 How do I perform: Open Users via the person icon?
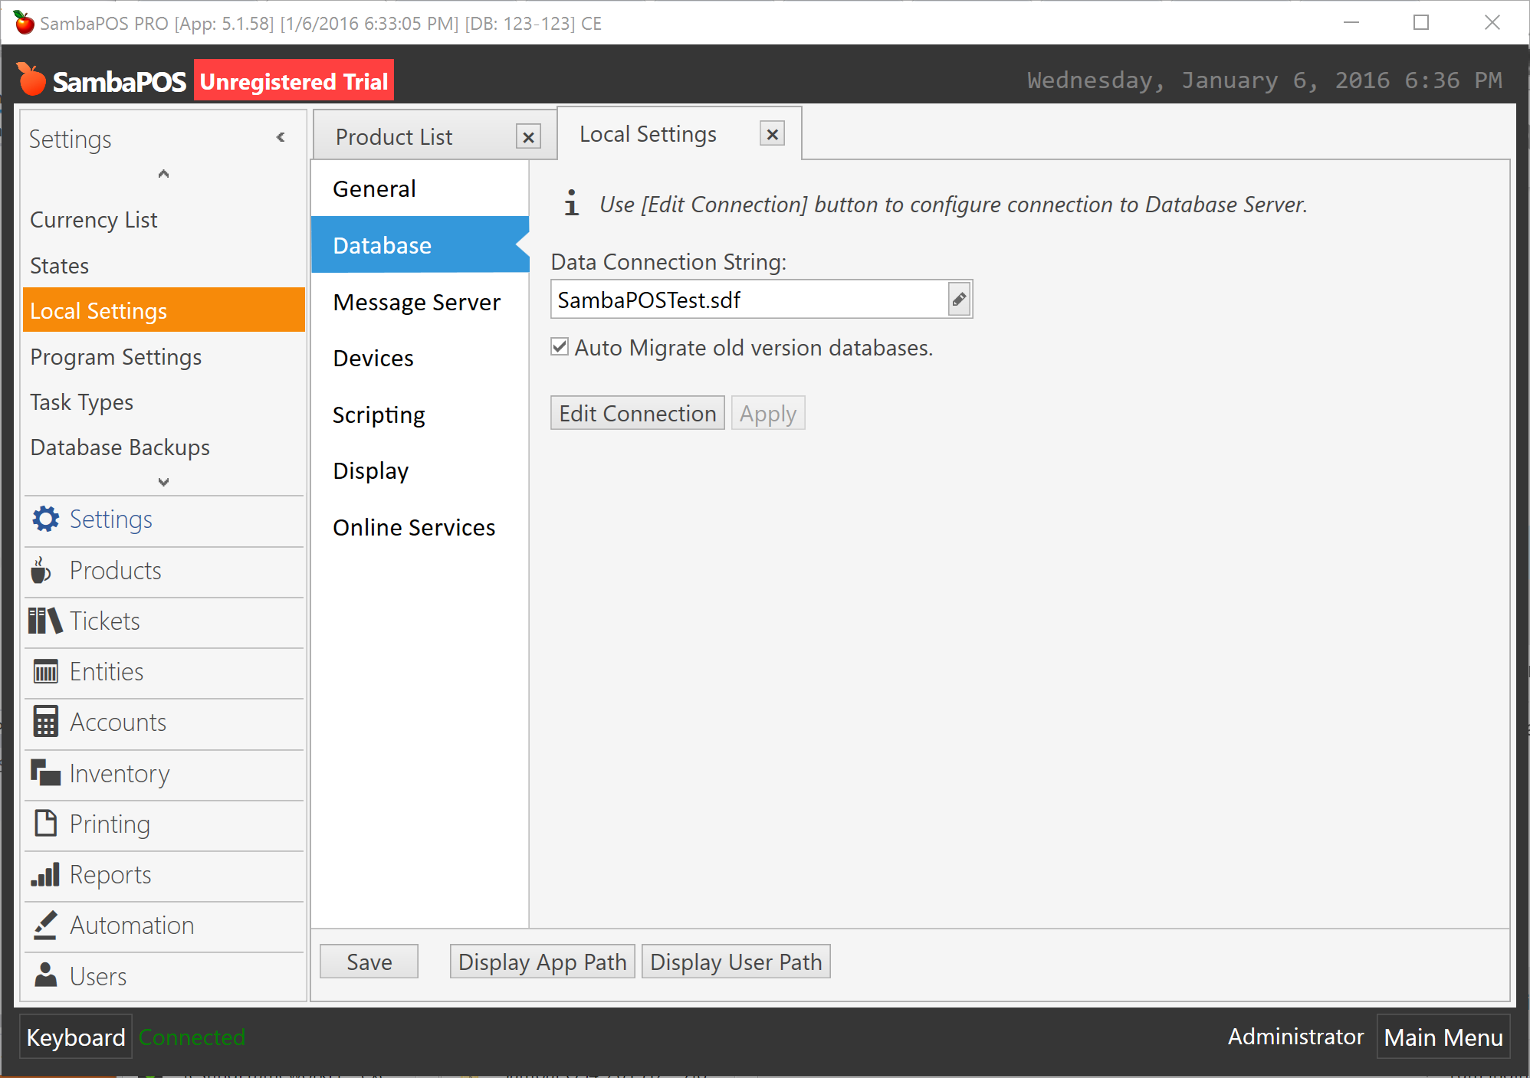[46, 975]
